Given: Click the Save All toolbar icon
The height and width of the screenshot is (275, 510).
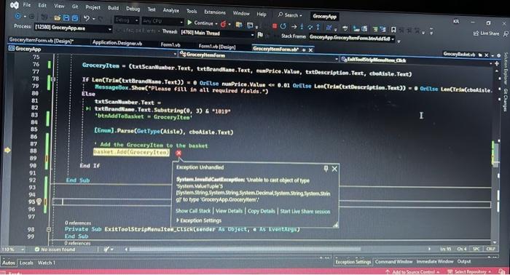Looking at the screenshot, I should (75, 18).
